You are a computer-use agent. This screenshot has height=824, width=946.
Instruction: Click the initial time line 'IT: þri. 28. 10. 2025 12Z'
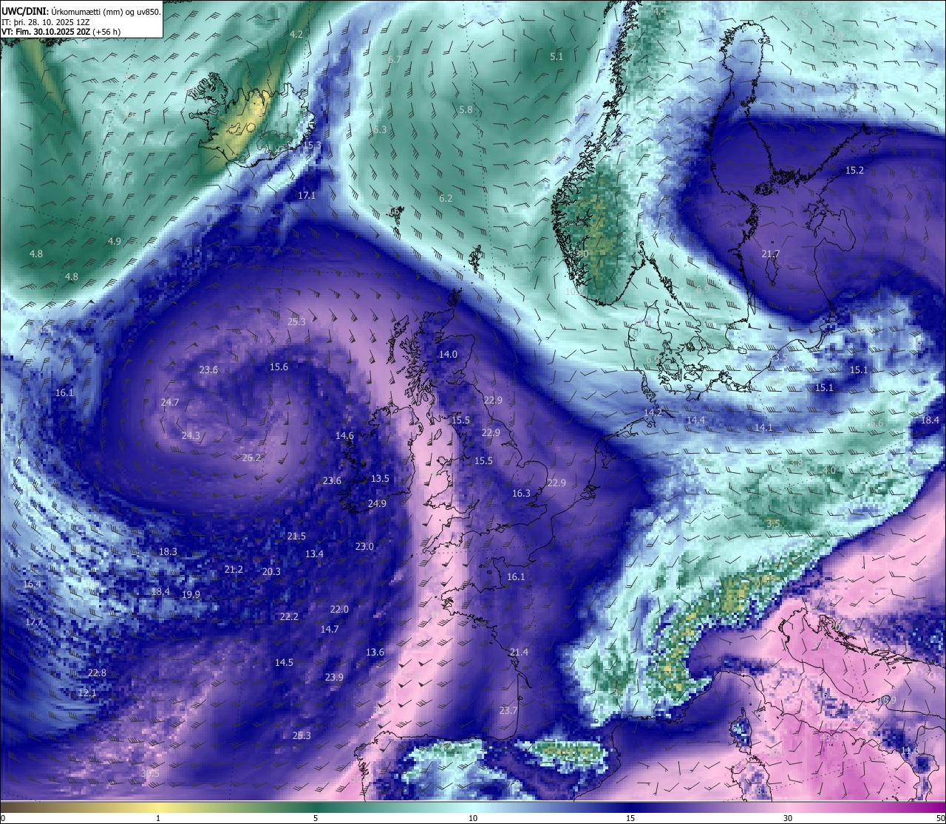(45, 22)
